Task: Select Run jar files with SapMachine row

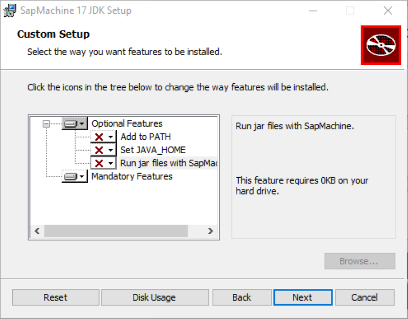Action: tap(168, 163)
